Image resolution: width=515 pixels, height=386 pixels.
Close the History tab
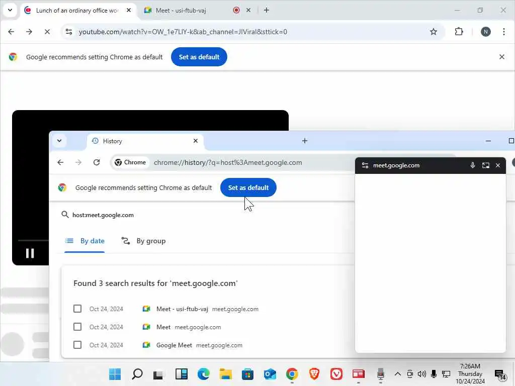click(196, 141)
